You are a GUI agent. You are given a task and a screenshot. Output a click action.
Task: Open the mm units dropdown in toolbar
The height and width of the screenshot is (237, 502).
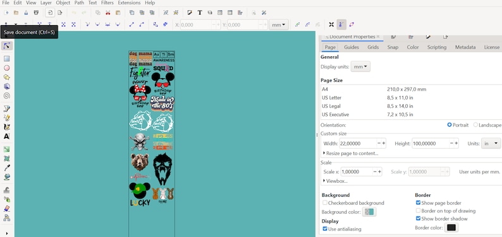click(279, 25)
